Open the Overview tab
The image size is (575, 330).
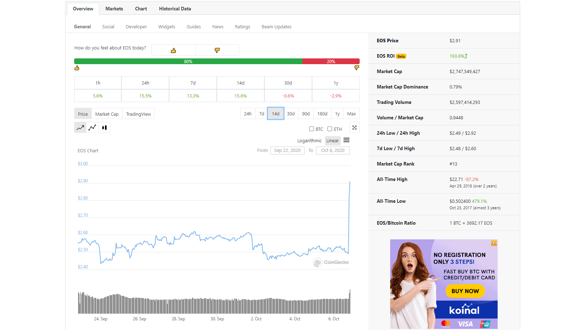point(83,9)
